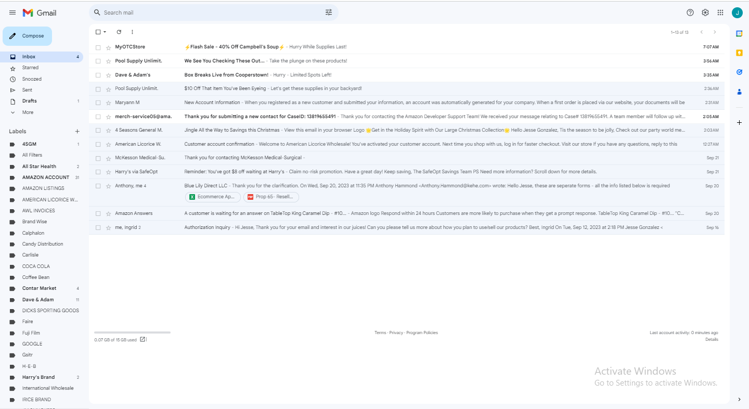
Task: Open the Starred folder
Action: 42,68
